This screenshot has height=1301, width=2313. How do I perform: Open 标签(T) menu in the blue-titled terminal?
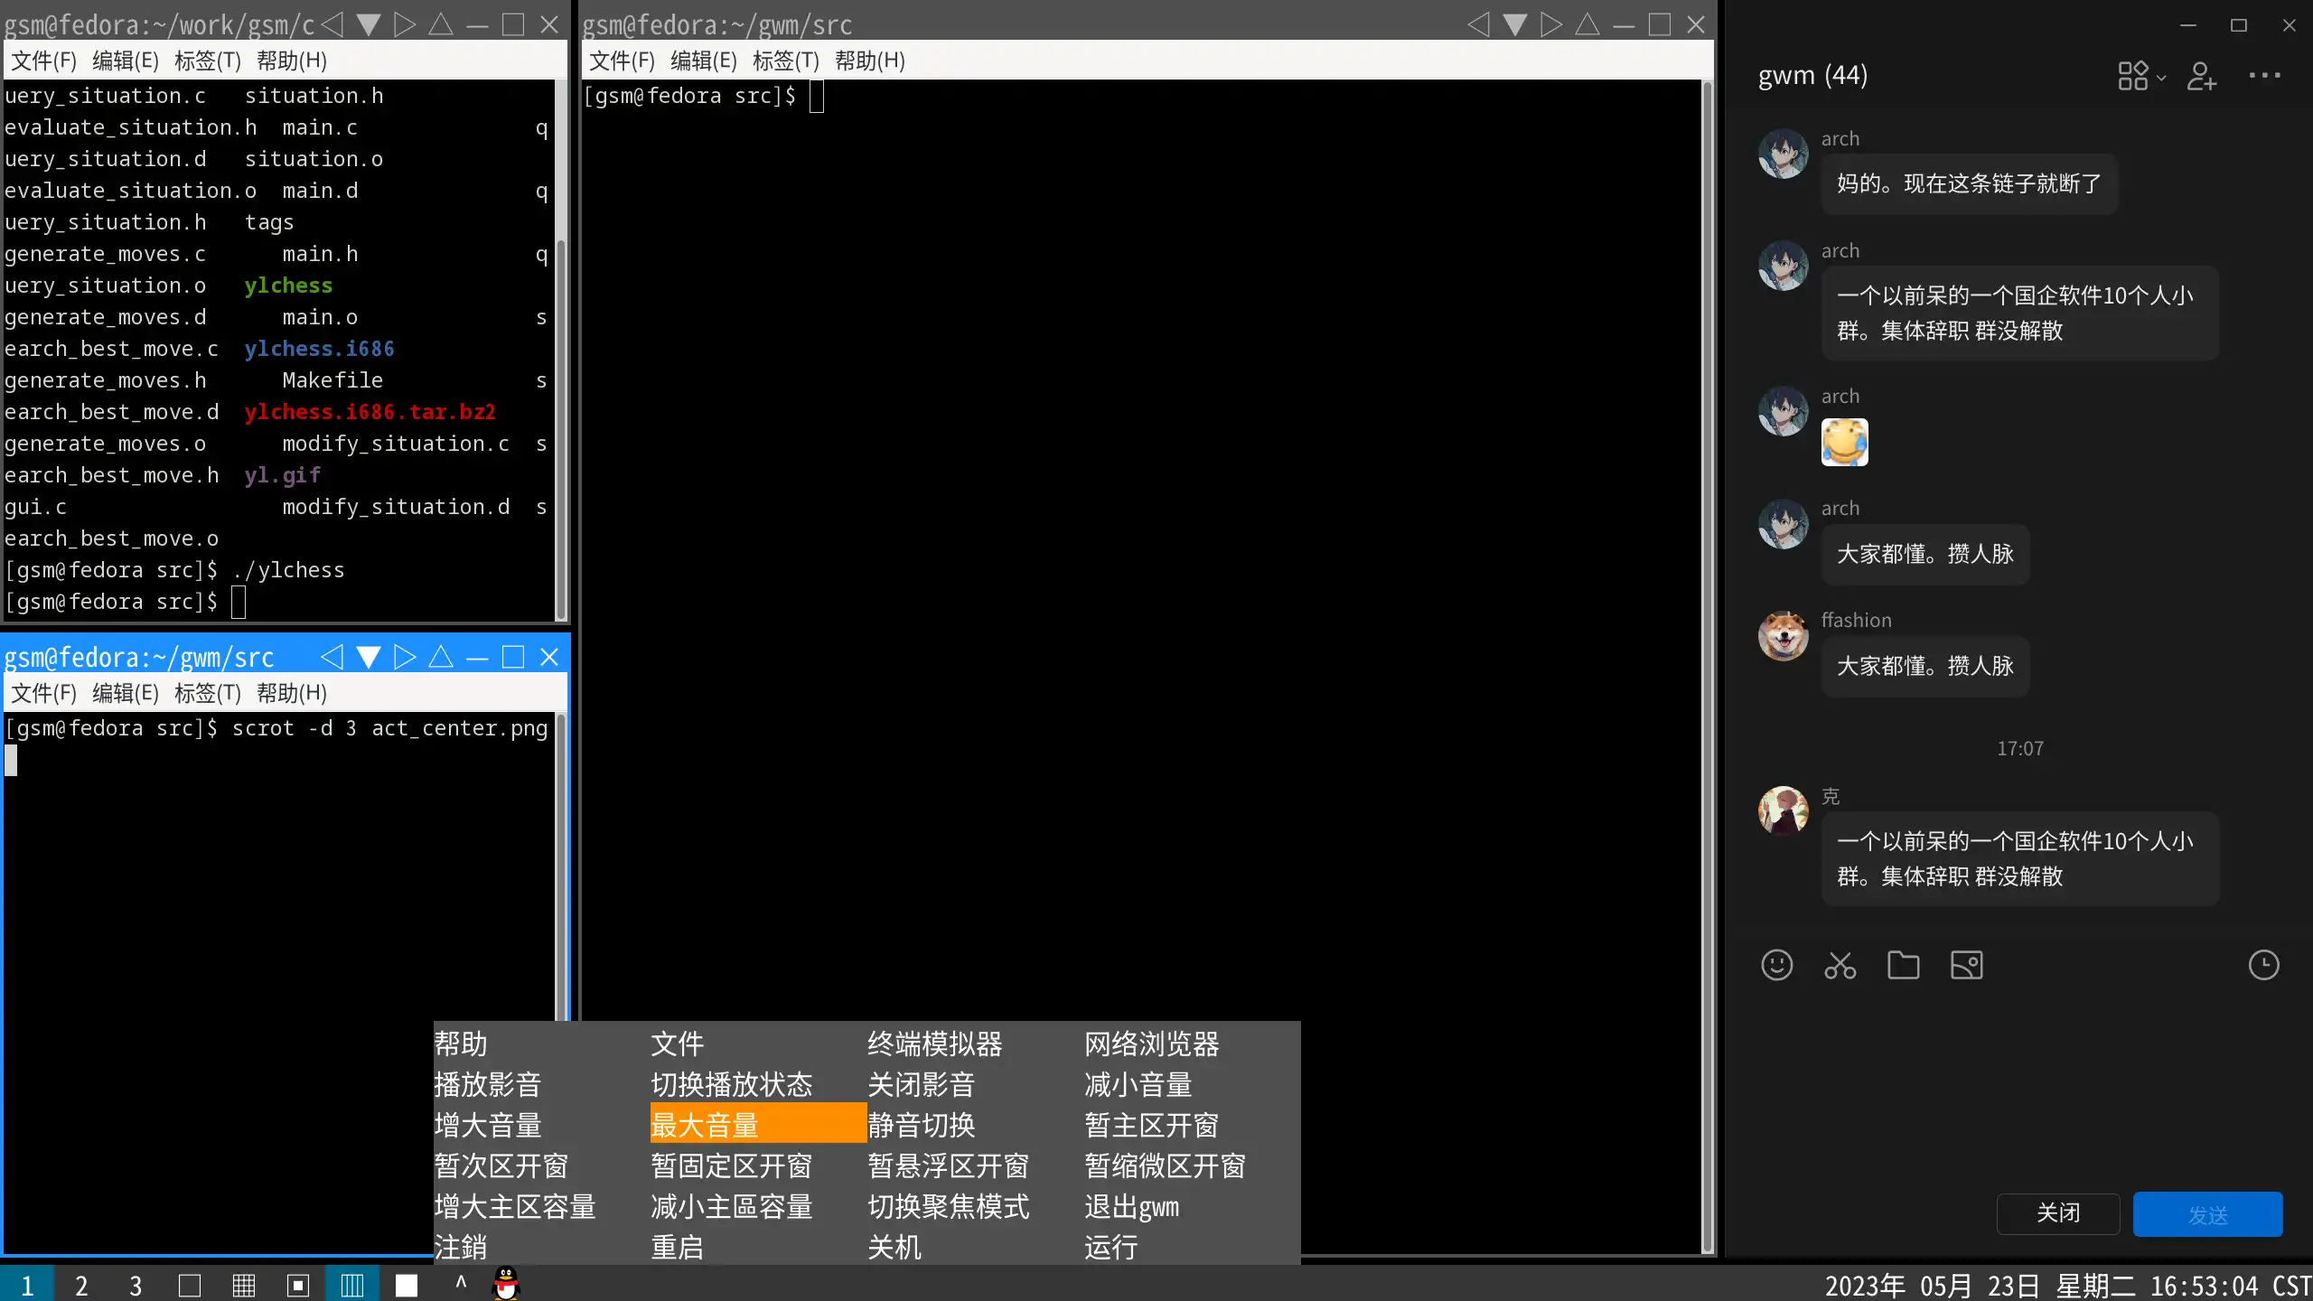pos(207,693)
